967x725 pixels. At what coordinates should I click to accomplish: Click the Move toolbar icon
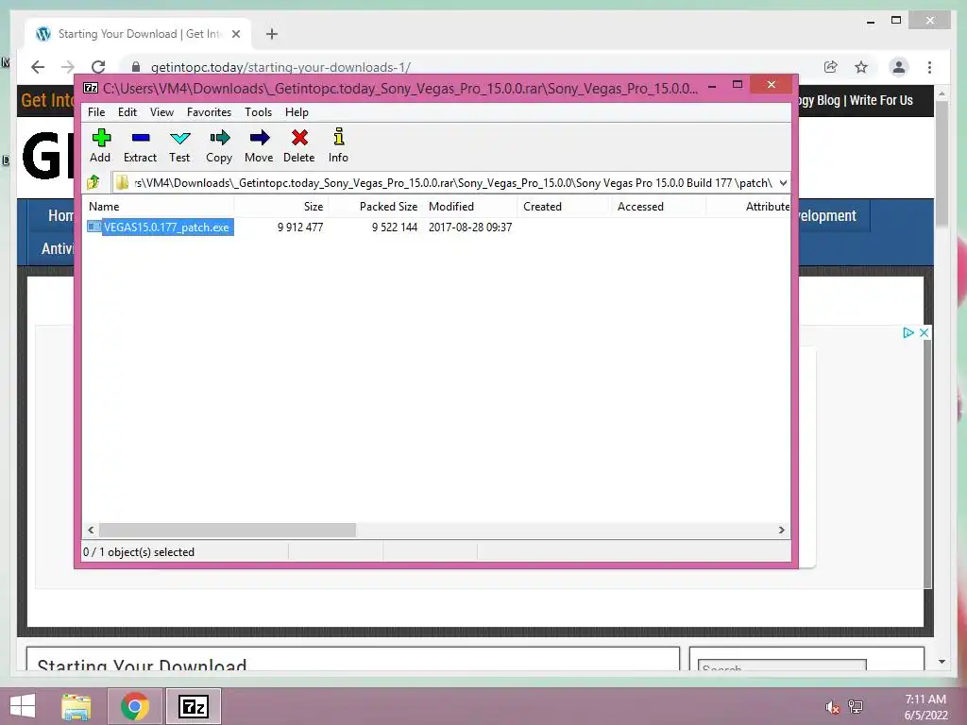click(x=259, y=138)
